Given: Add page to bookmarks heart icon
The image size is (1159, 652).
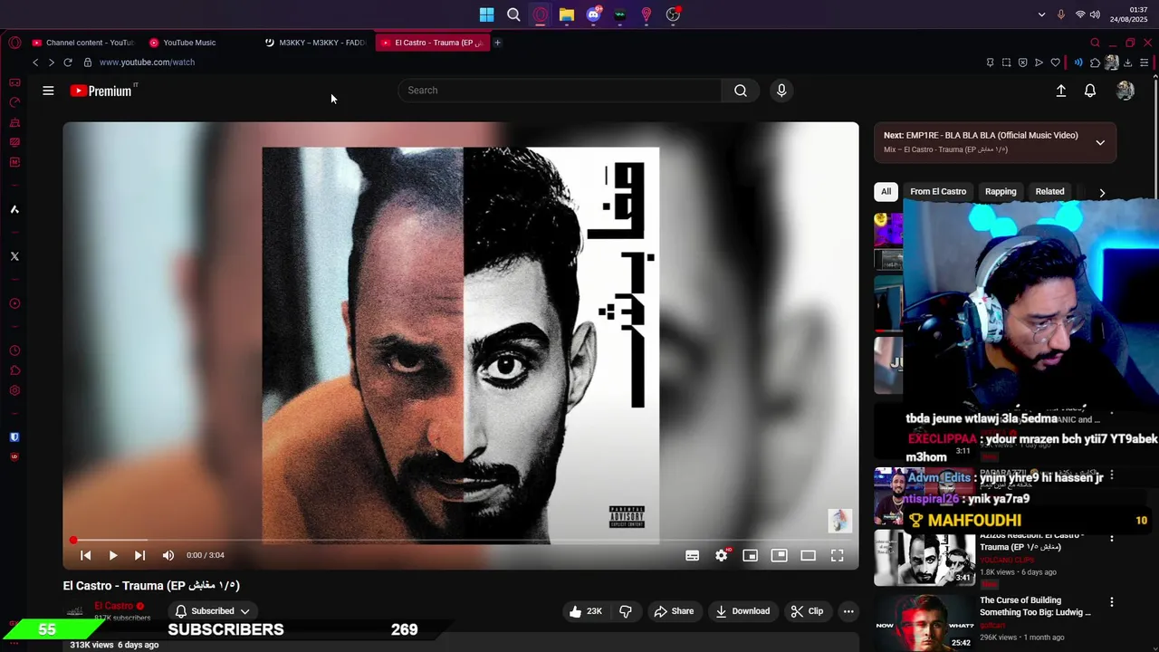Looking at the screenshot, I should [x=1055, y=62].
